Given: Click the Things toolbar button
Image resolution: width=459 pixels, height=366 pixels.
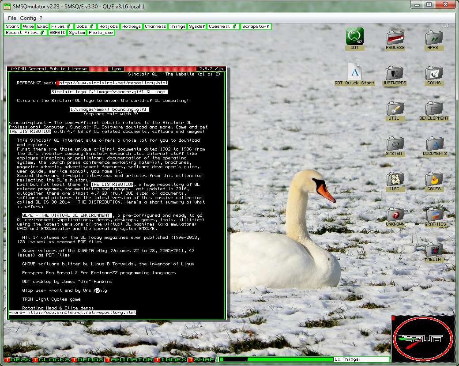Looking at the screenshot, I should click(177, 26).
